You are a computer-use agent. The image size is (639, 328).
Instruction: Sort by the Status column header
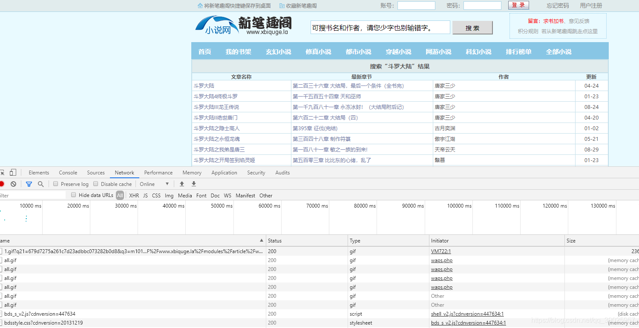point(307,240)
